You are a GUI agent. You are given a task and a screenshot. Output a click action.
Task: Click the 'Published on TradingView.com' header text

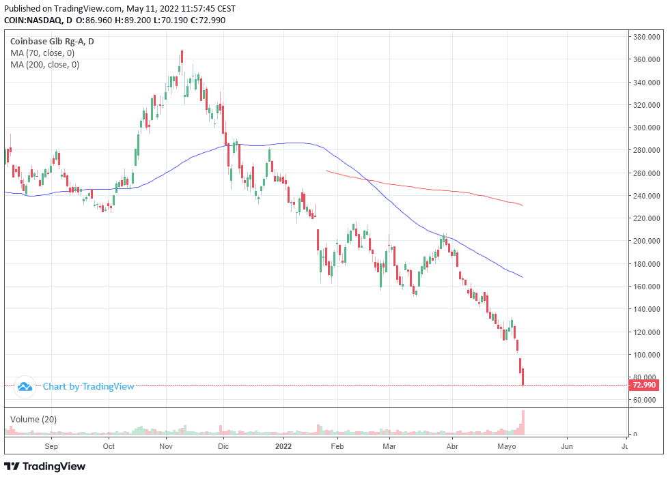click(x=63, y=8)
